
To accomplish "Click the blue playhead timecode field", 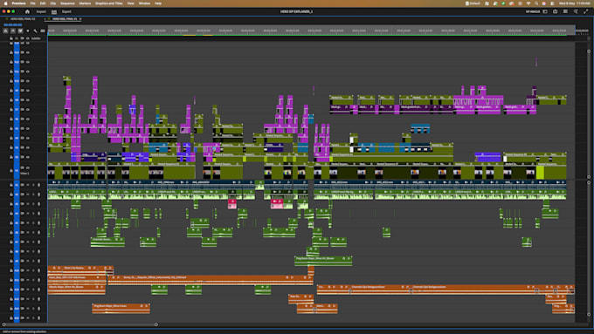I will (12, 25).
